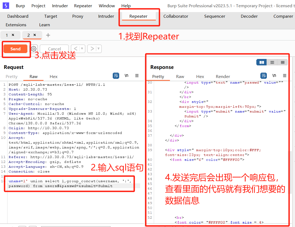The height and width of the screenshot is (227, 295).
Task: Switch to the Dashboard tab
Action: point(18,16)
